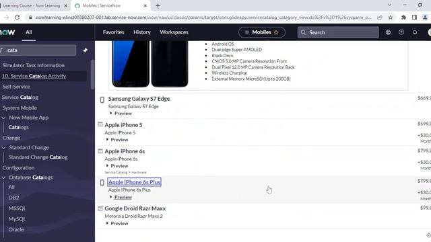Open the browser side panel icon
Screen dimensions: 431x242
pos(415,17)
